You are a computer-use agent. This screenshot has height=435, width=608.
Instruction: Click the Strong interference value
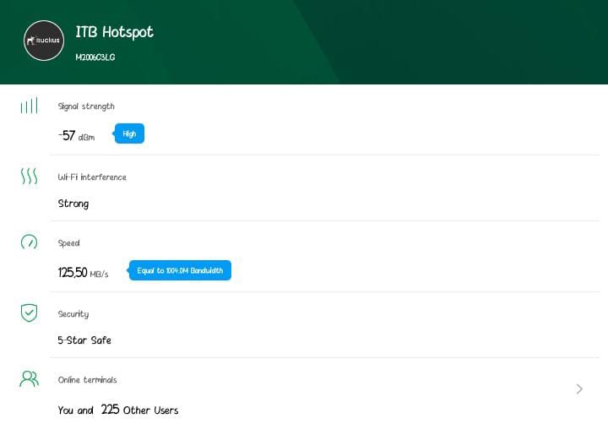73,204
